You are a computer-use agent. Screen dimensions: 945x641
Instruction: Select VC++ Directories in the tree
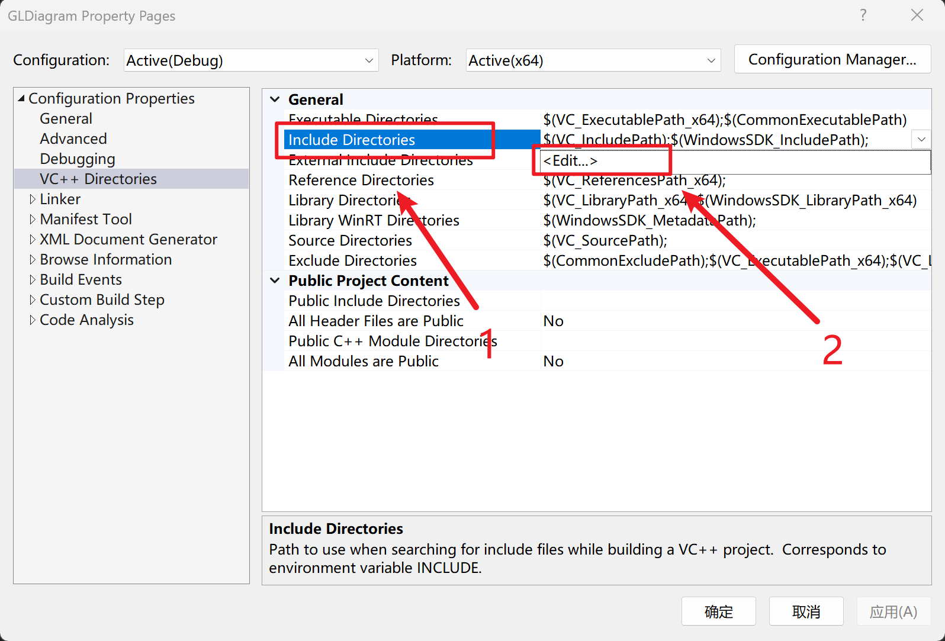pos(98,179)
